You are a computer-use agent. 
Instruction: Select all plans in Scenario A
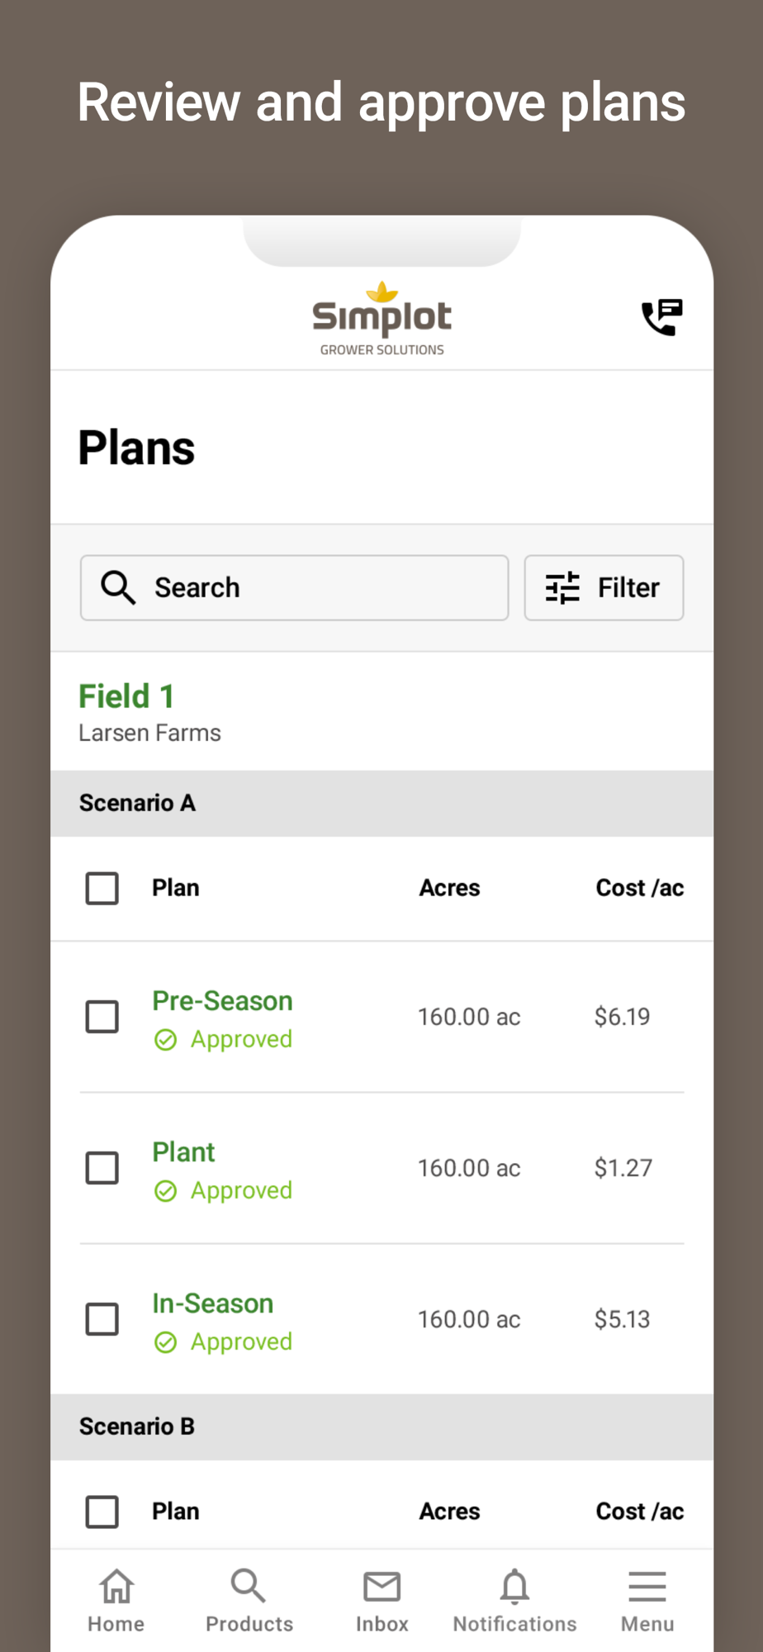[x=102, y=889]
